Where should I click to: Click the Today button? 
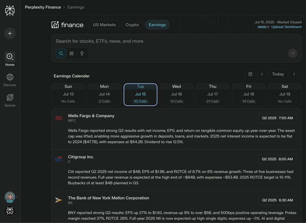click(278, 74)
